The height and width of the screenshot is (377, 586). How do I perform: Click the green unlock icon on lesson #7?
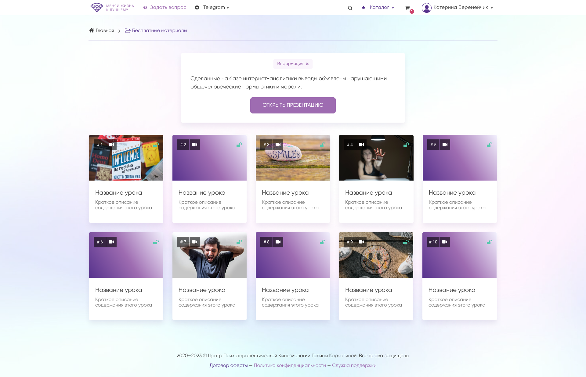[239, 242]
